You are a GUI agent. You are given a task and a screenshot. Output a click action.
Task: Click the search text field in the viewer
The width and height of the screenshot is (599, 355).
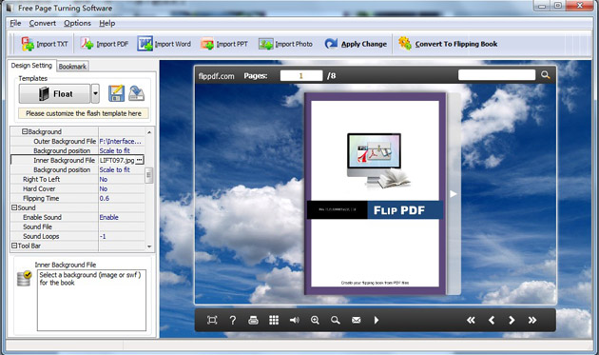click(496, 75)
